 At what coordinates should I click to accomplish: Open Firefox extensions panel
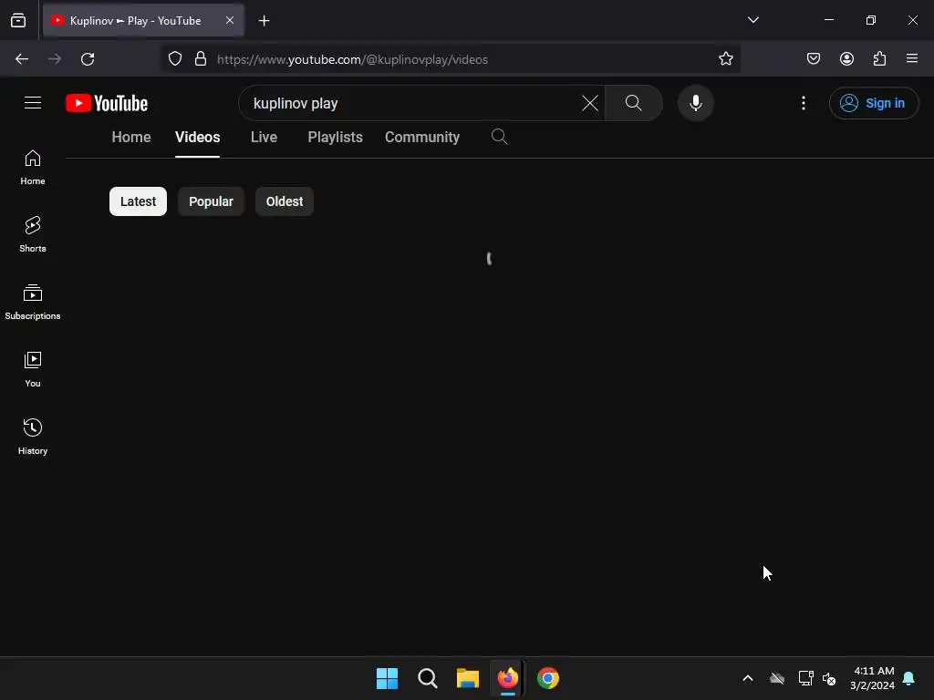879,58
